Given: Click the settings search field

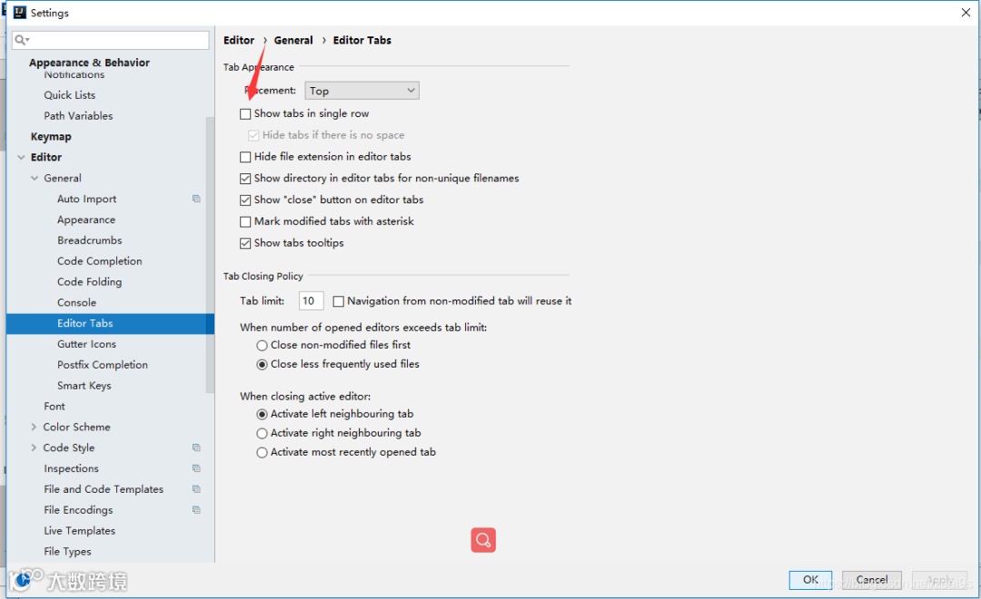Looking at the screenshot, I should coord(110,40).
